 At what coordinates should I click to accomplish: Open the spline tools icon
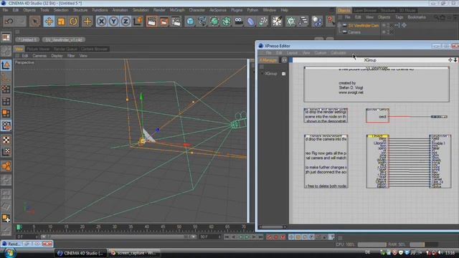pos(202,21)
